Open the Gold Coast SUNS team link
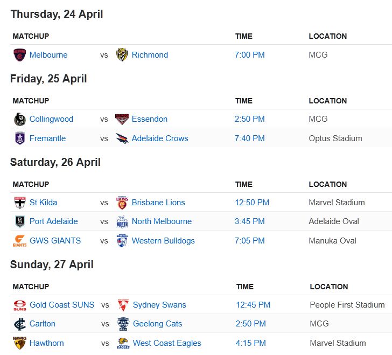This screenshot has width=392, height=355. (62, 305)
